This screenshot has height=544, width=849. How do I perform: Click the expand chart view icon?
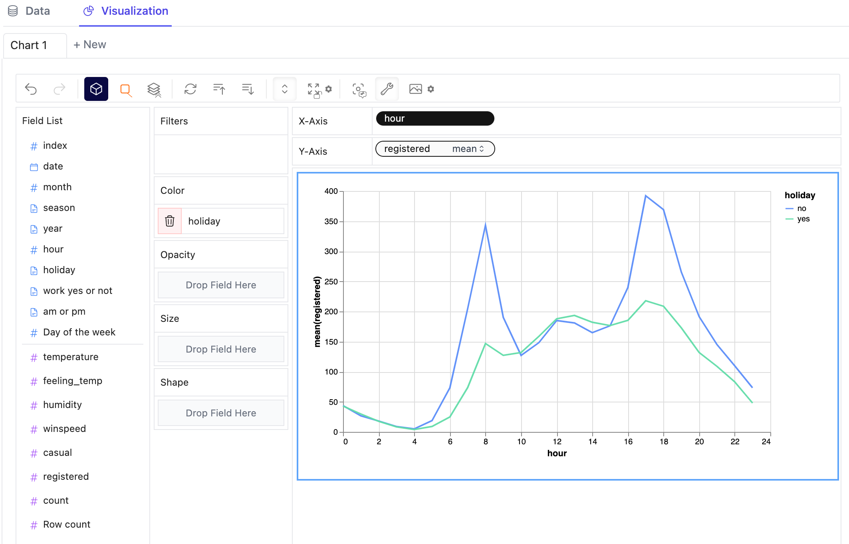(x=314, y=89)
